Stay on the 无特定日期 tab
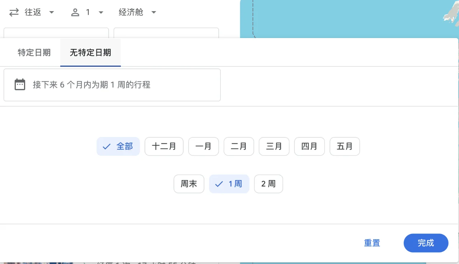 [90, 52]
